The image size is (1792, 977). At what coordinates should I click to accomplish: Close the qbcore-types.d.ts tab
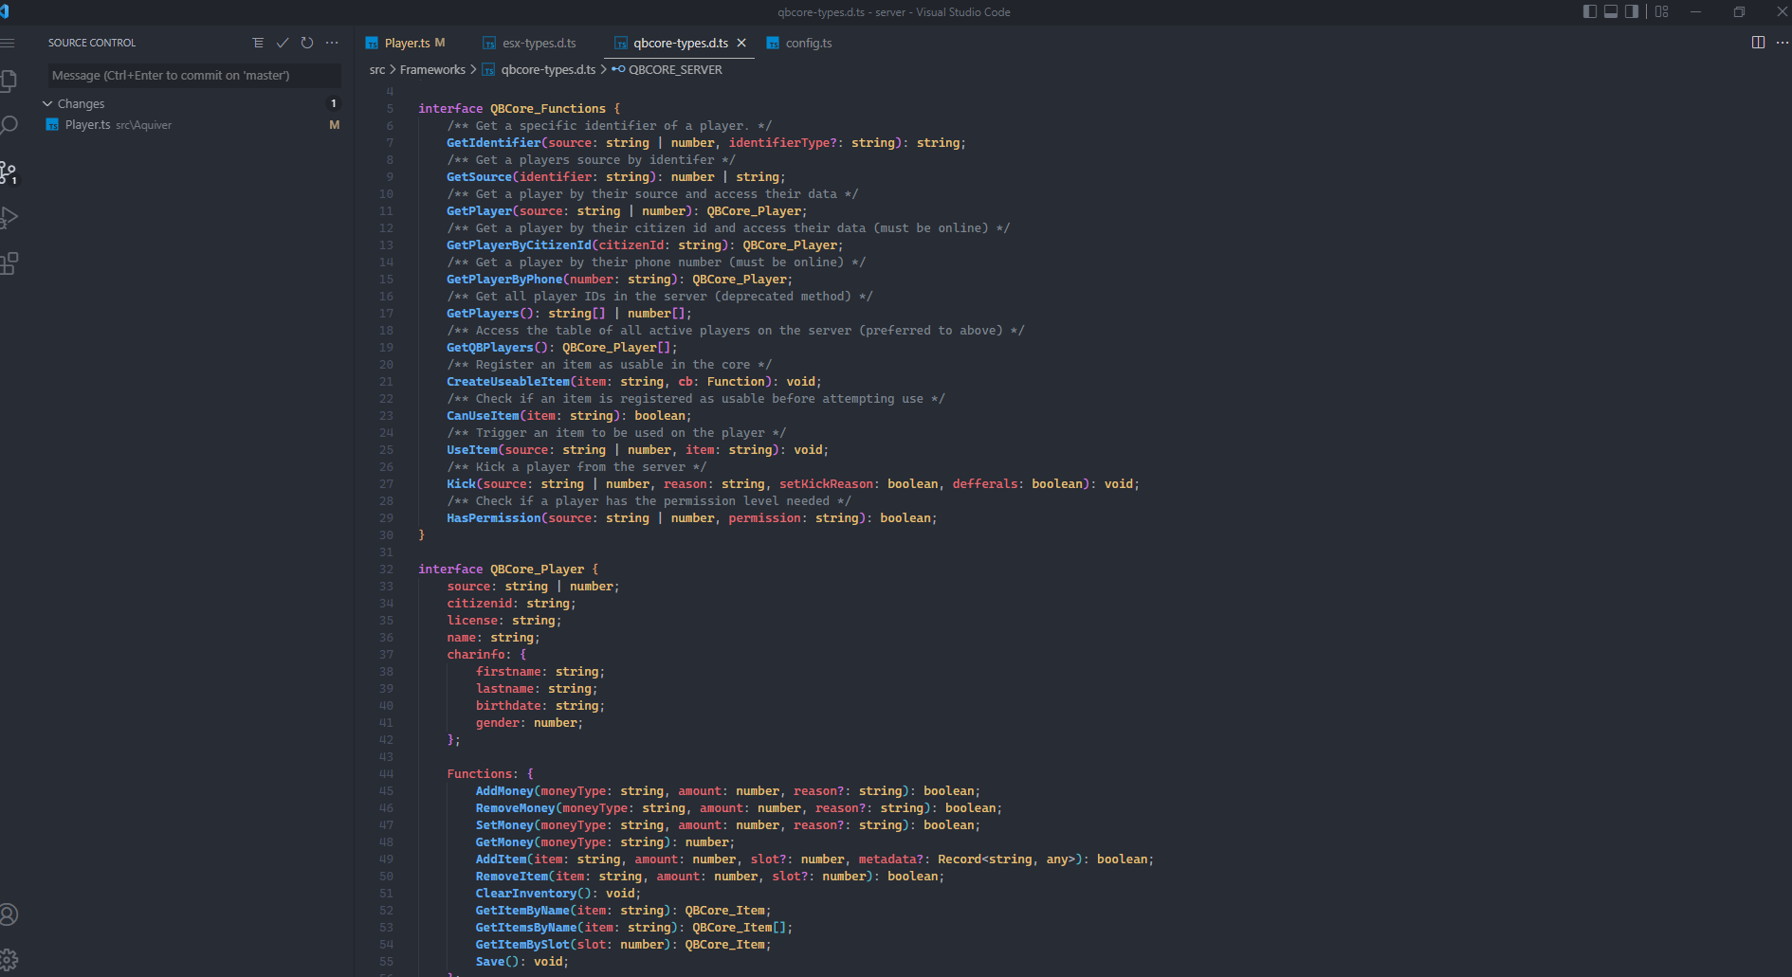(x=741, y=43)
